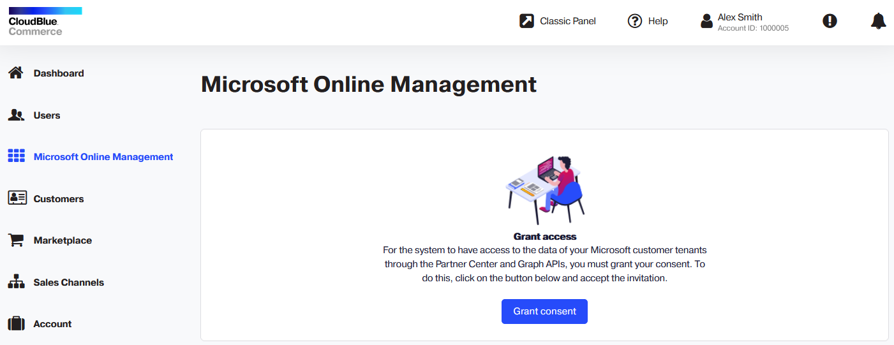Click the Help text link
This screenshot has width=894, height=345.
[658, 21]
